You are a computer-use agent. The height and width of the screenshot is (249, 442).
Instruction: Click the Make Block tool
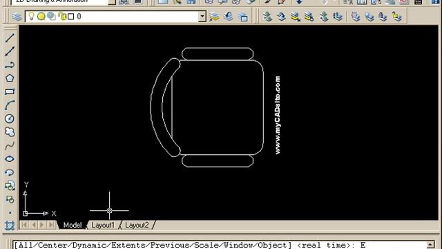[x=10, y=199]
